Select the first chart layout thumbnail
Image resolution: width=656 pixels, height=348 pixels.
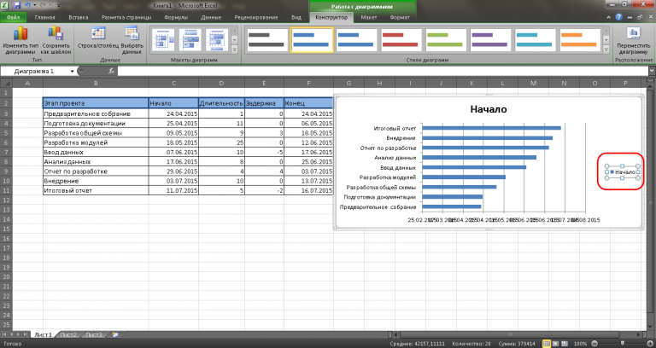162,39
